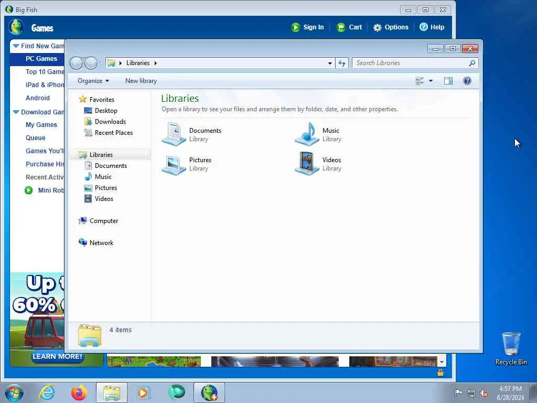
Task: Click Windows Explorer taskbar button
Action: [112, 393]
